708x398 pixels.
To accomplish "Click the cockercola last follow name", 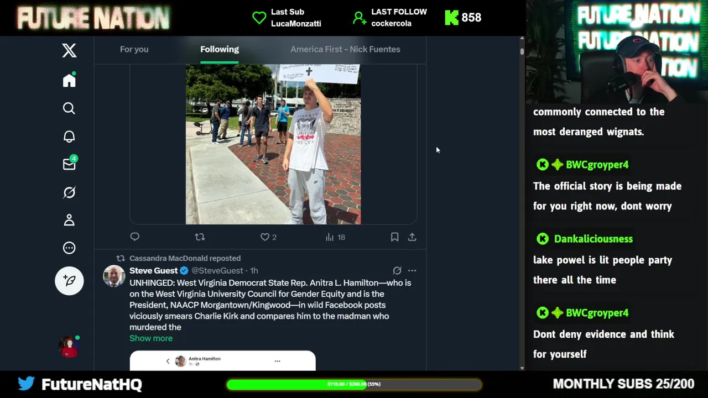I will click(391, 23).
